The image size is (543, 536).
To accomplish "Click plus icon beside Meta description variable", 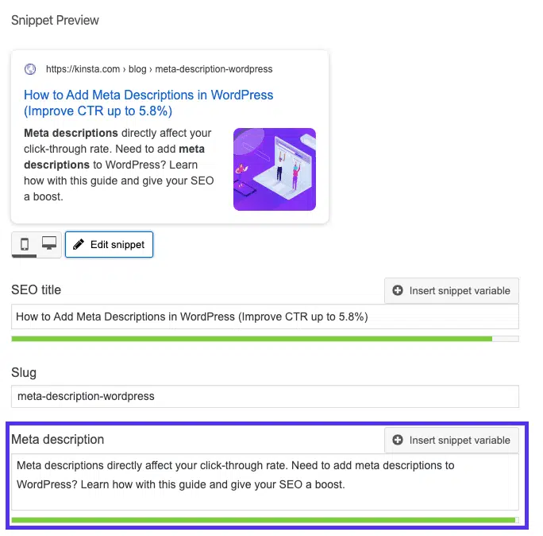I will 398,440.
